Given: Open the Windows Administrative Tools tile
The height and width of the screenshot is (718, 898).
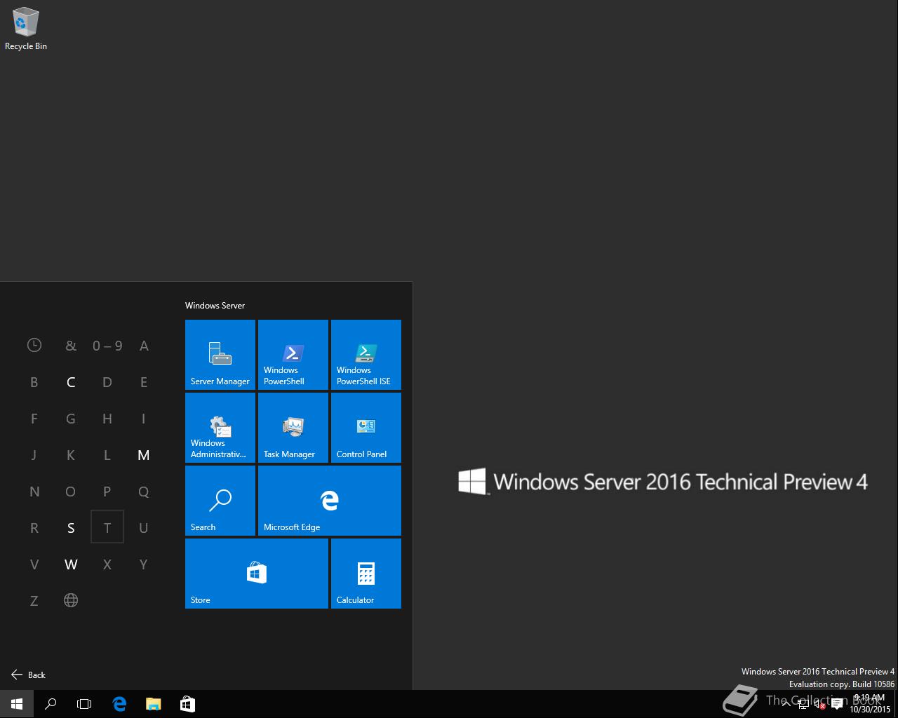Looking at the screenshot, I should pyautogui.click(x=220, y=428).
